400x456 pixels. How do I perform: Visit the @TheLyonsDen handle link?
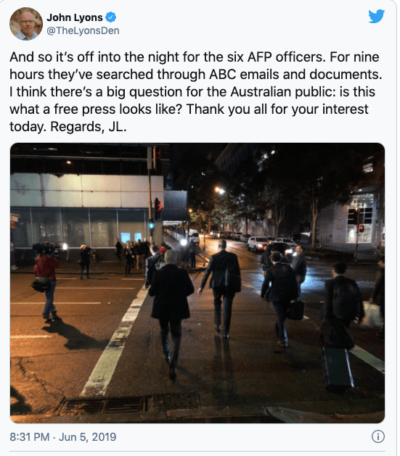[x=83, y=31]
